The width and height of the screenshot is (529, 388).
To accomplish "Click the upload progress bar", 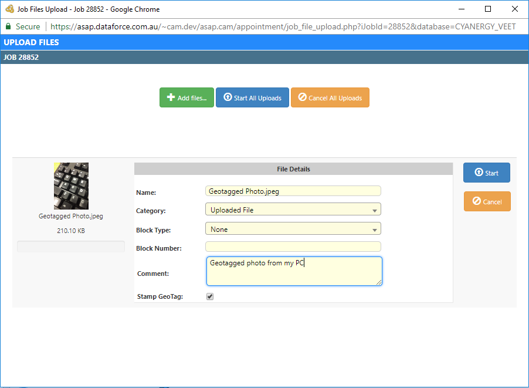I will point(71,247).
